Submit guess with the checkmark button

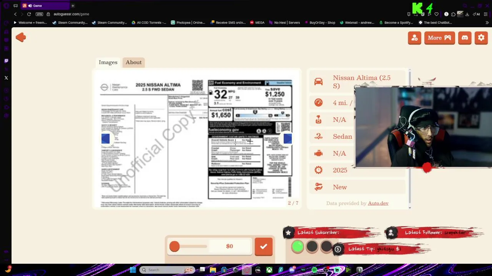pos(263,246)
